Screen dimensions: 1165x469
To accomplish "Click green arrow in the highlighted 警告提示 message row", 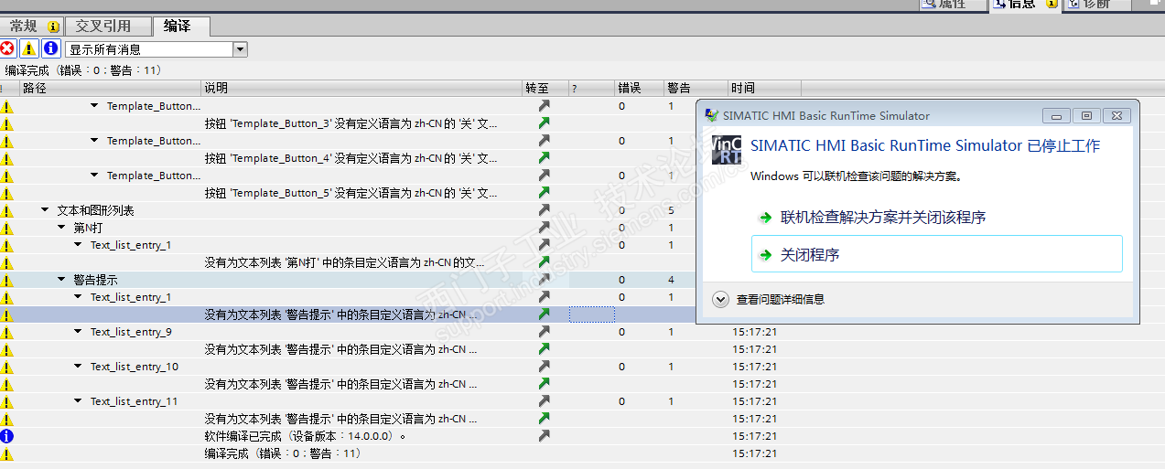I will click(545, 314).
